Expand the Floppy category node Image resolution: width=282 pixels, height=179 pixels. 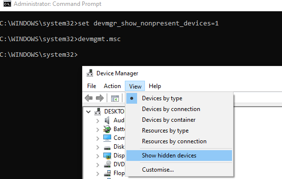97,174
